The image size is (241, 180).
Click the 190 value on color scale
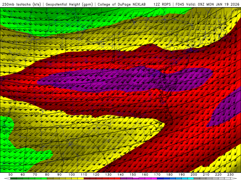click(182, 175)
